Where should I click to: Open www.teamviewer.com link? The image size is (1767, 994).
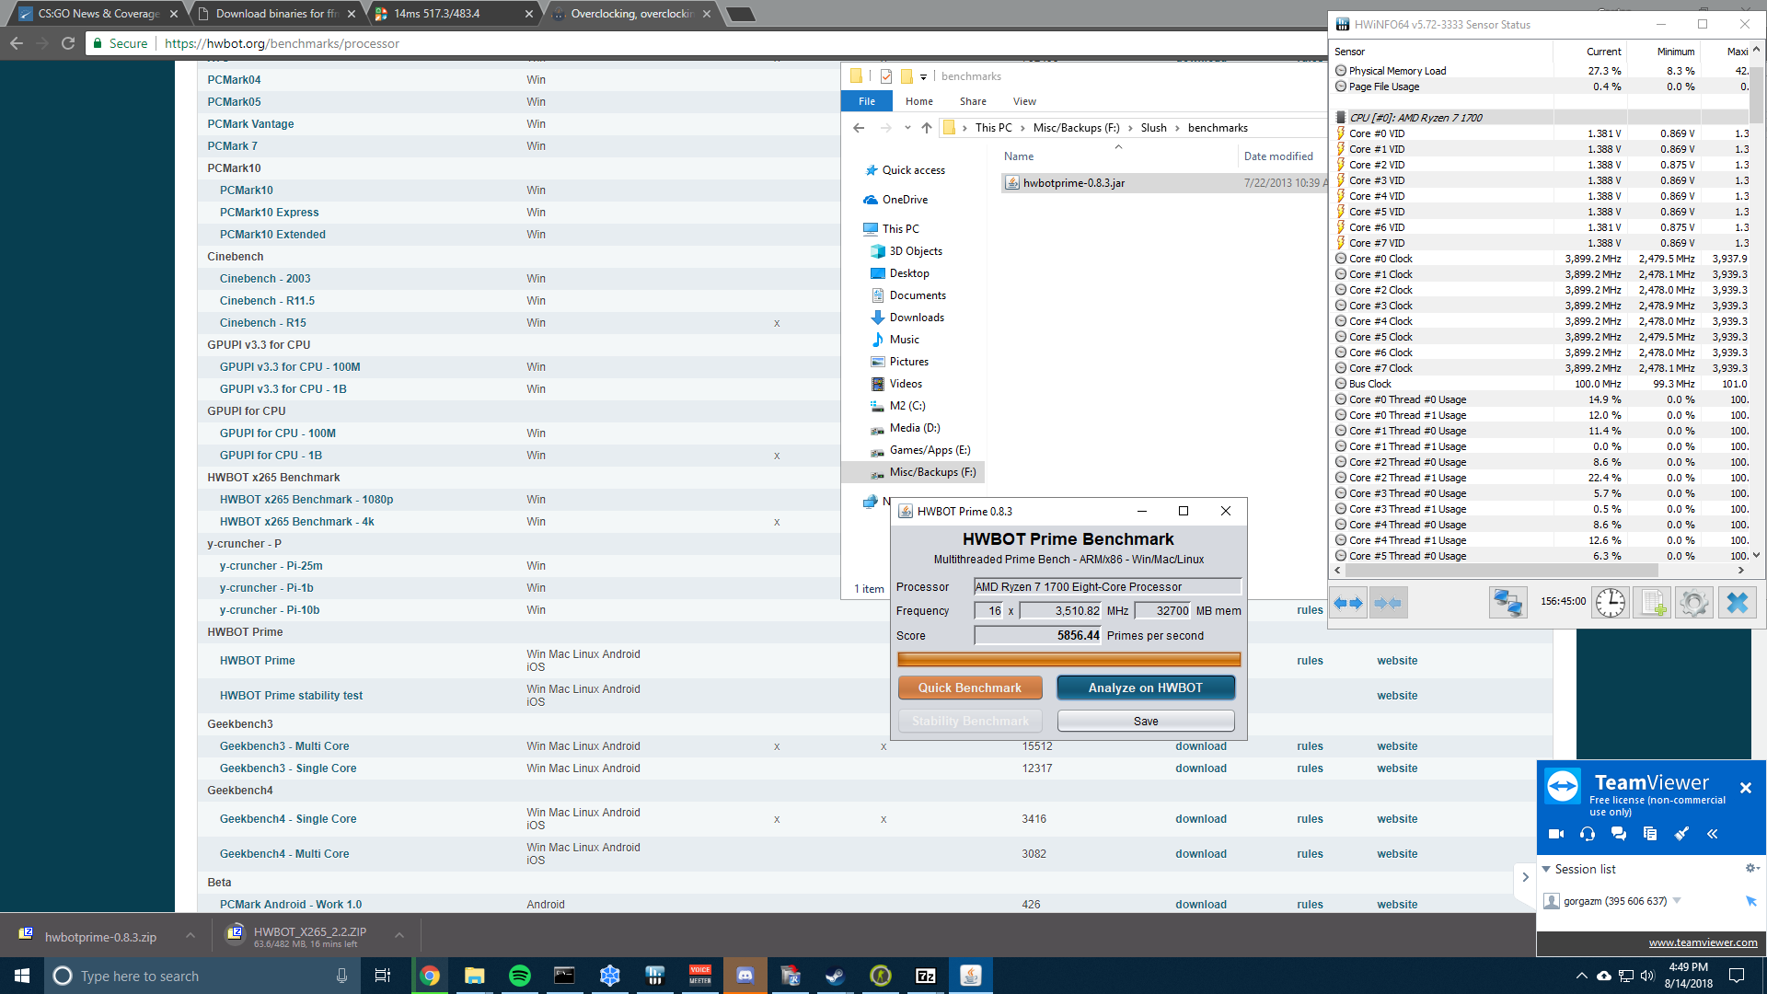[x=1703, y=942]
